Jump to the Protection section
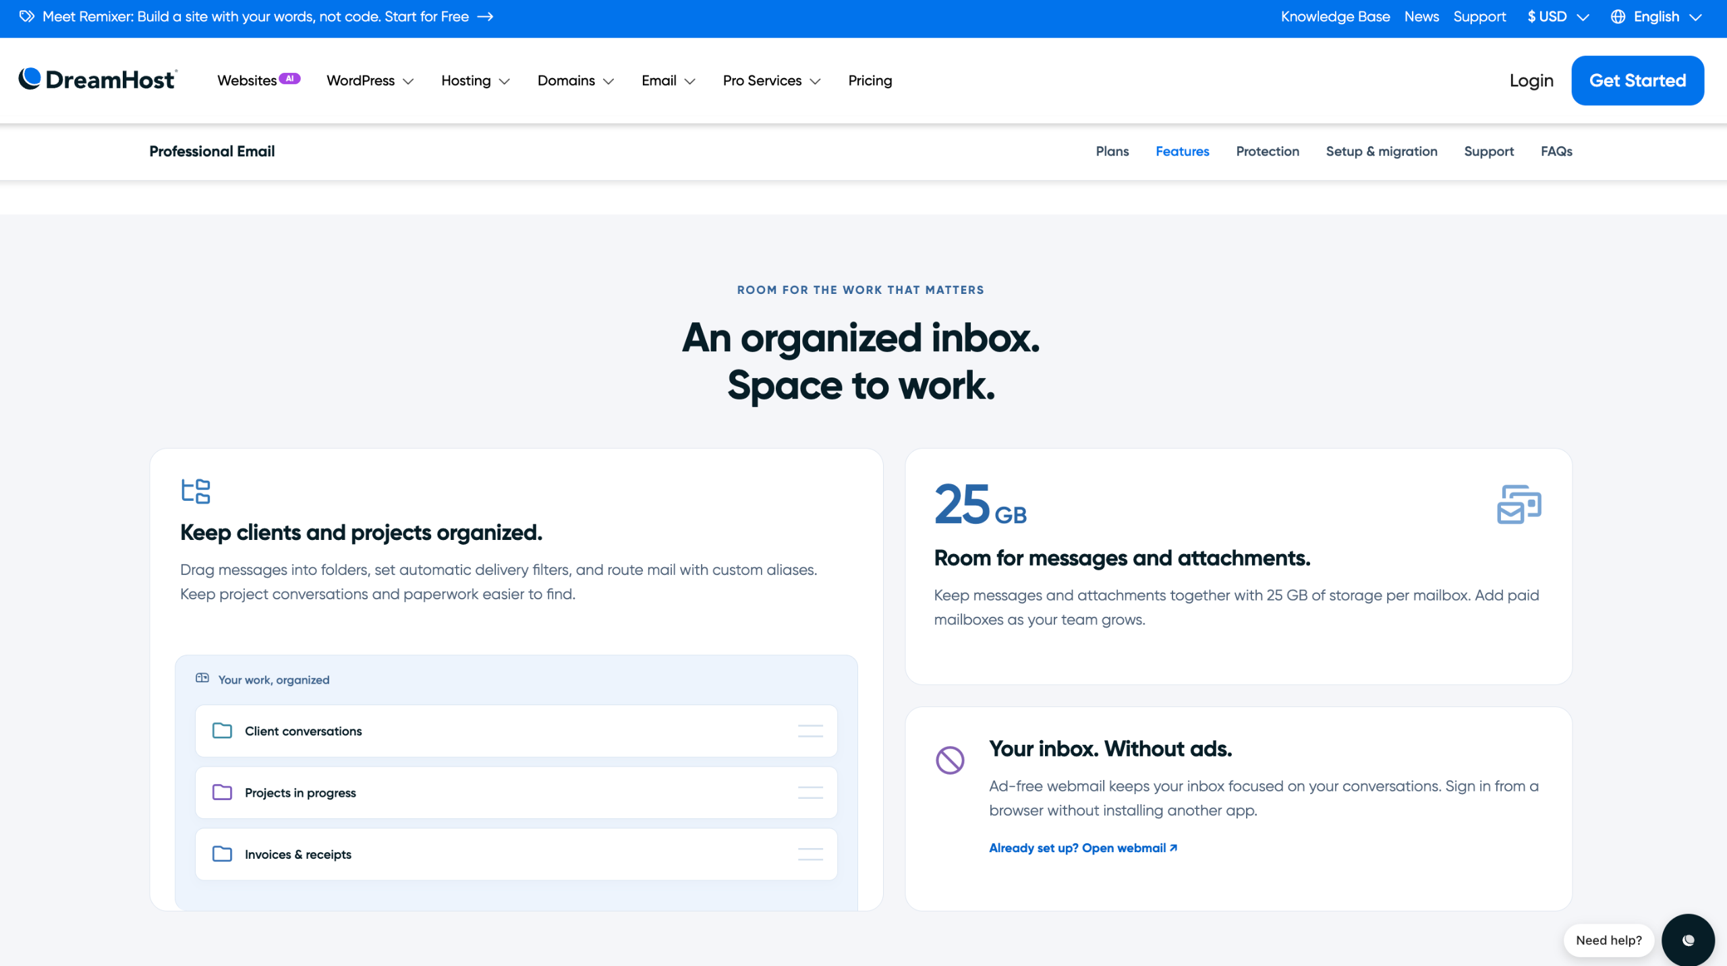The height and width of the screenshot is (966, 1727). pos(1268,151)
